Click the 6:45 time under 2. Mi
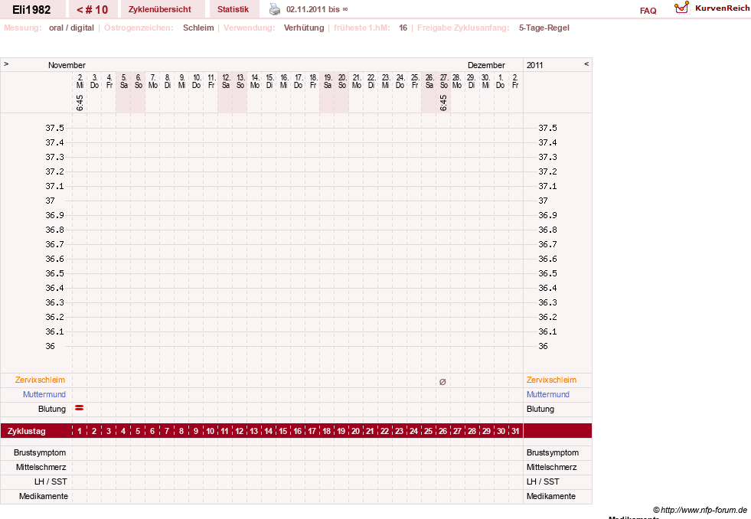The width and height of the screenshot is (751, 519). point(80,103)
